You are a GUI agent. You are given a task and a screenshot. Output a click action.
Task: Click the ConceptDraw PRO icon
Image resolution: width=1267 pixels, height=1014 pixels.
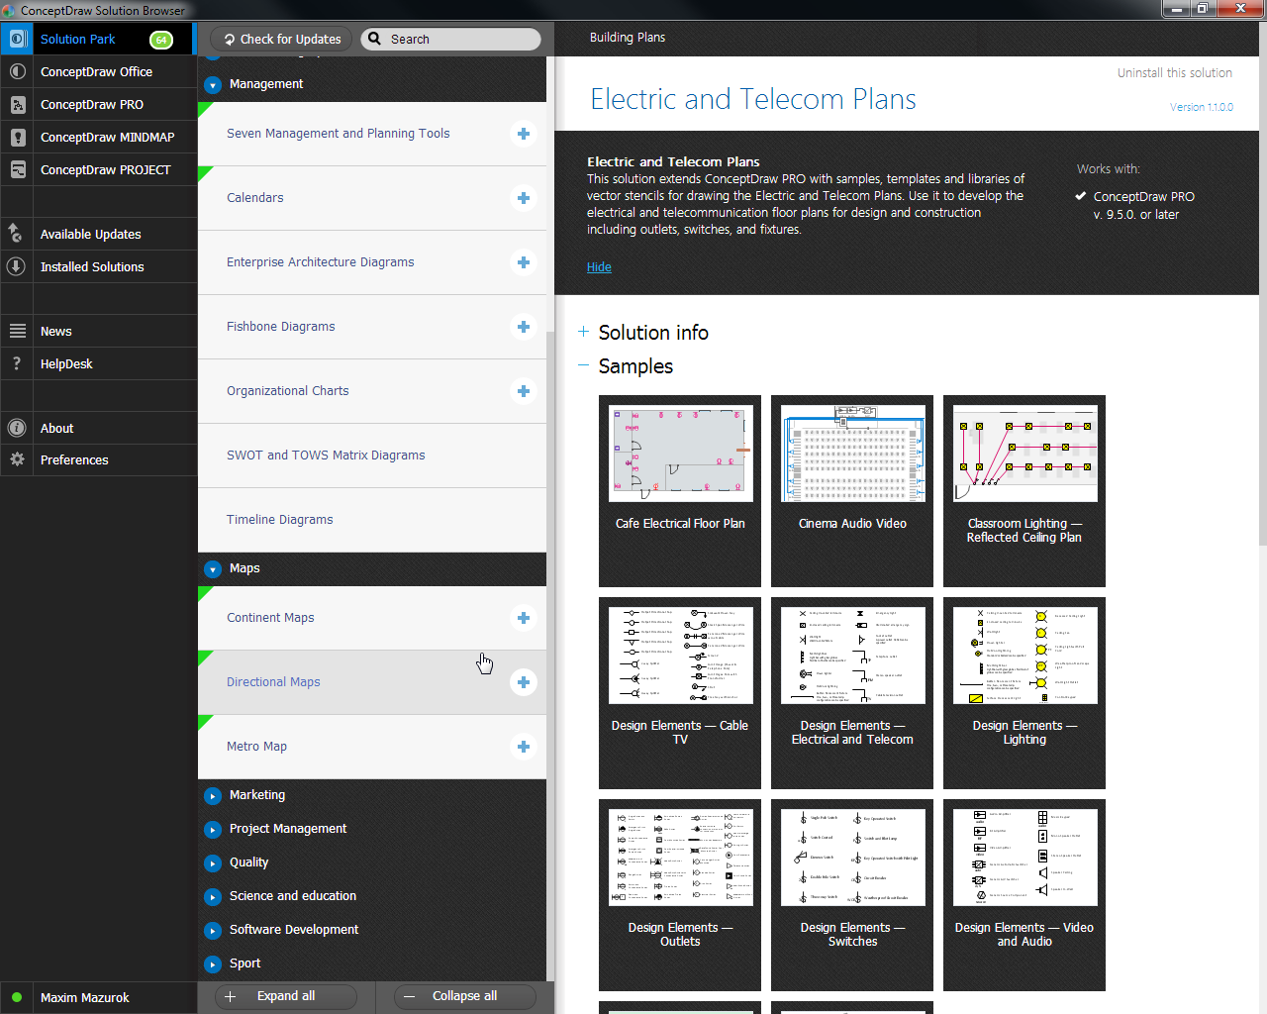(17, 105)
